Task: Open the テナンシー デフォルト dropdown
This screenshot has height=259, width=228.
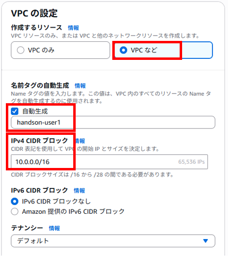Action: 113,241
